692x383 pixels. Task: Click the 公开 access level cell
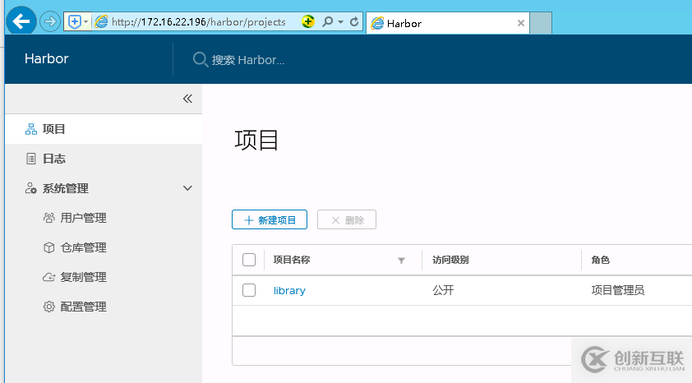point(443,290)
